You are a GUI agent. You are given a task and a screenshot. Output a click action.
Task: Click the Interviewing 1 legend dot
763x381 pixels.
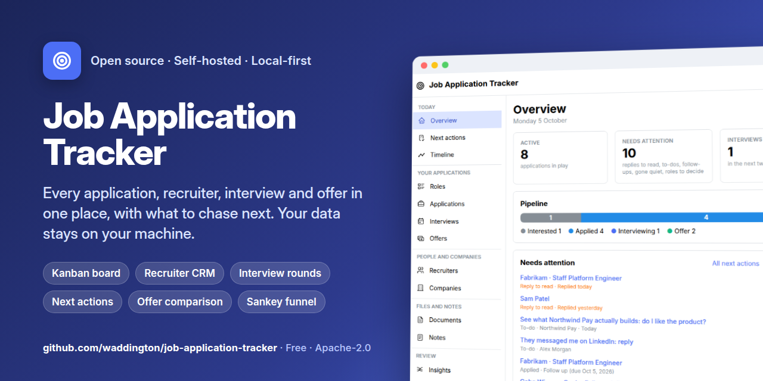tap(613, 231)
